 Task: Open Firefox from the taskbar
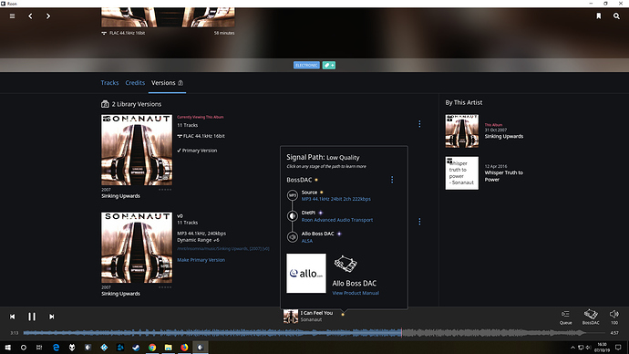tap(184, 348)
